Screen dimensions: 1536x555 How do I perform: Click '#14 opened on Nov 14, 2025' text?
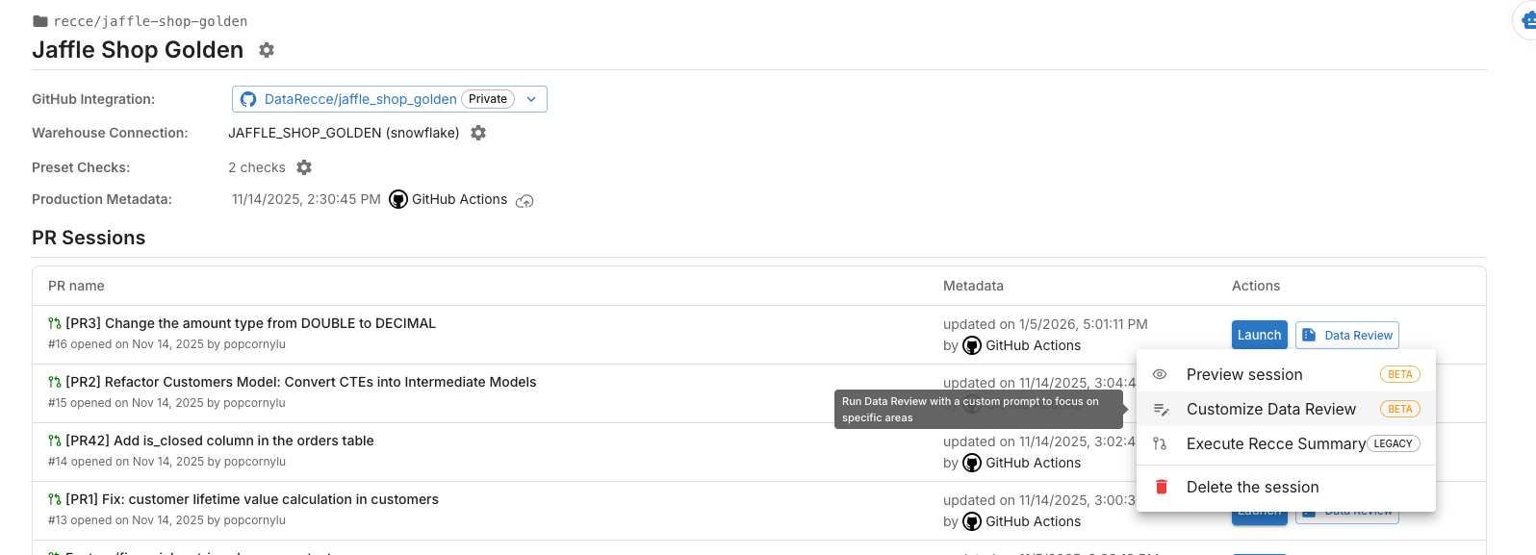click(x=166, y=462)
